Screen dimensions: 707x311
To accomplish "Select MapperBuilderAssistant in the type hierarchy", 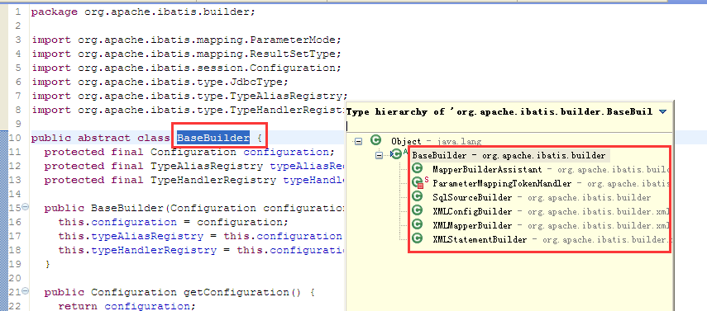I will [487, 170].
